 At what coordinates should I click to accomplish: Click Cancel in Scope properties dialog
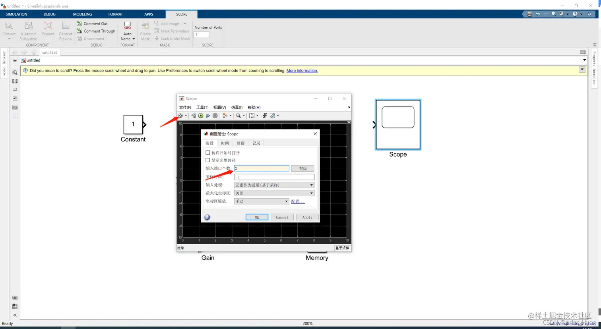point(282,217)
